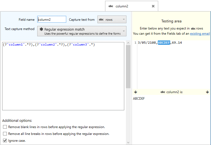Select the column2 tab
This screenshot has height=145, width=211.
coord(131,6)
